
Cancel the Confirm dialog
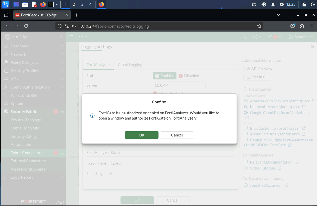pos(177,135)
